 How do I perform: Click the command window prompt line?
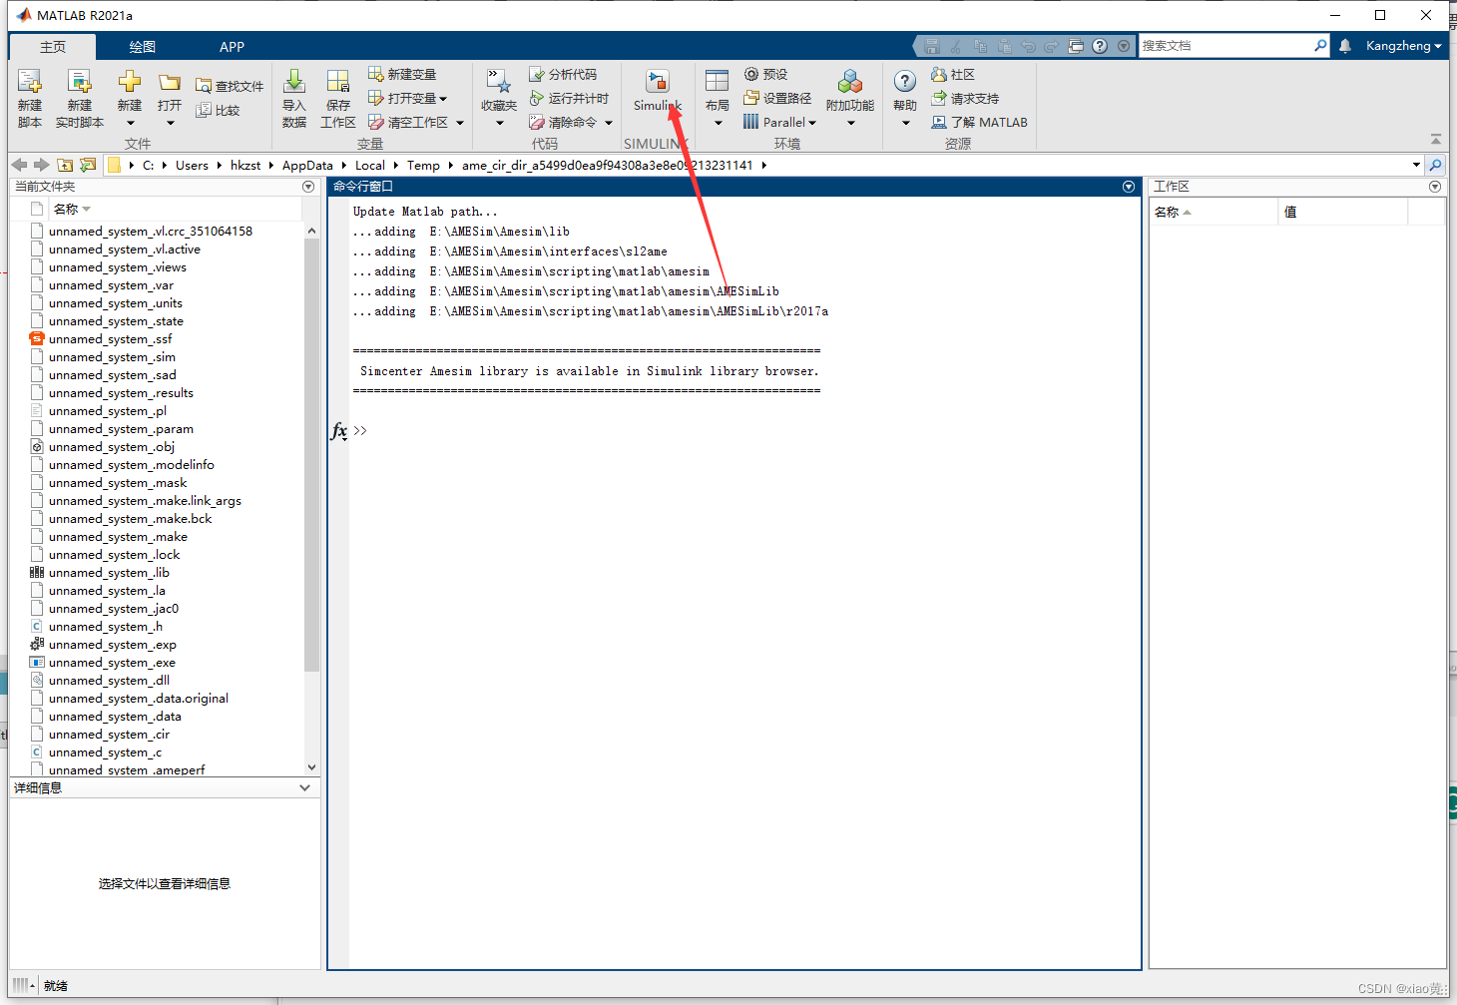[744, 430]
